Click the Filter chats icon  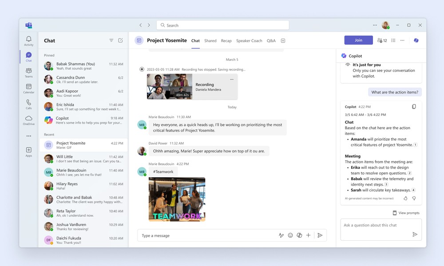[111, 40]
